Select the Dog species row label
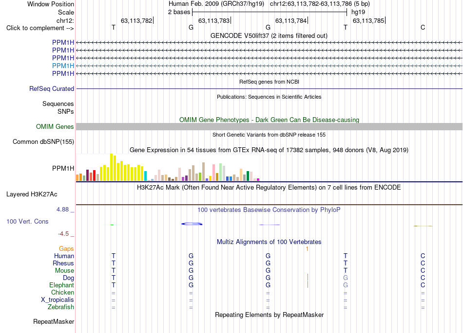This screenshot has height=333, width=463. click(x=68, y=278)
